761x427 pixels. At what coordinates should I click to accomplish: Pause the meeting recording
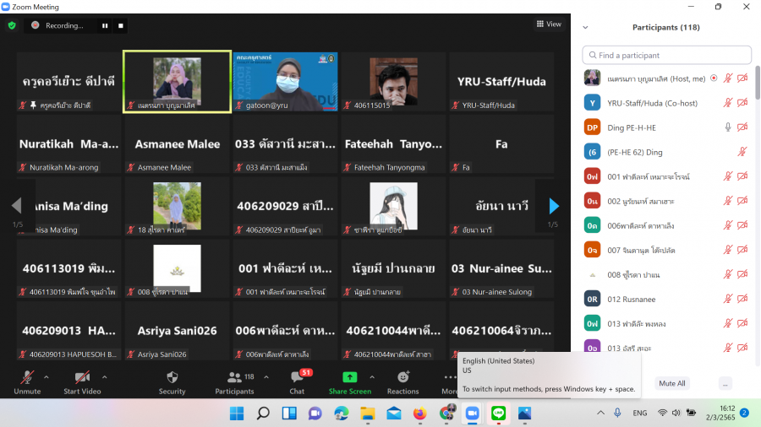[105, 25]
